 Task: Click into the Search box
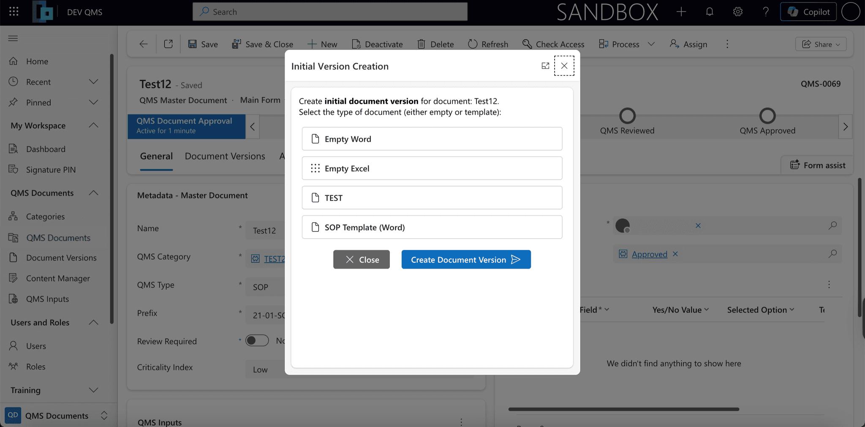330,12
